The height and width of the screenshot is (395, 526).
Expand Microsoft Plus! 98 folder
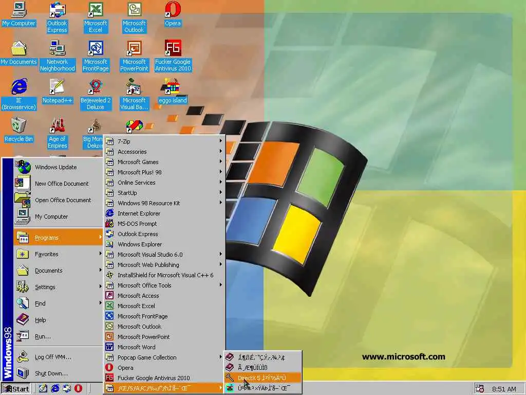pos(164,172)
